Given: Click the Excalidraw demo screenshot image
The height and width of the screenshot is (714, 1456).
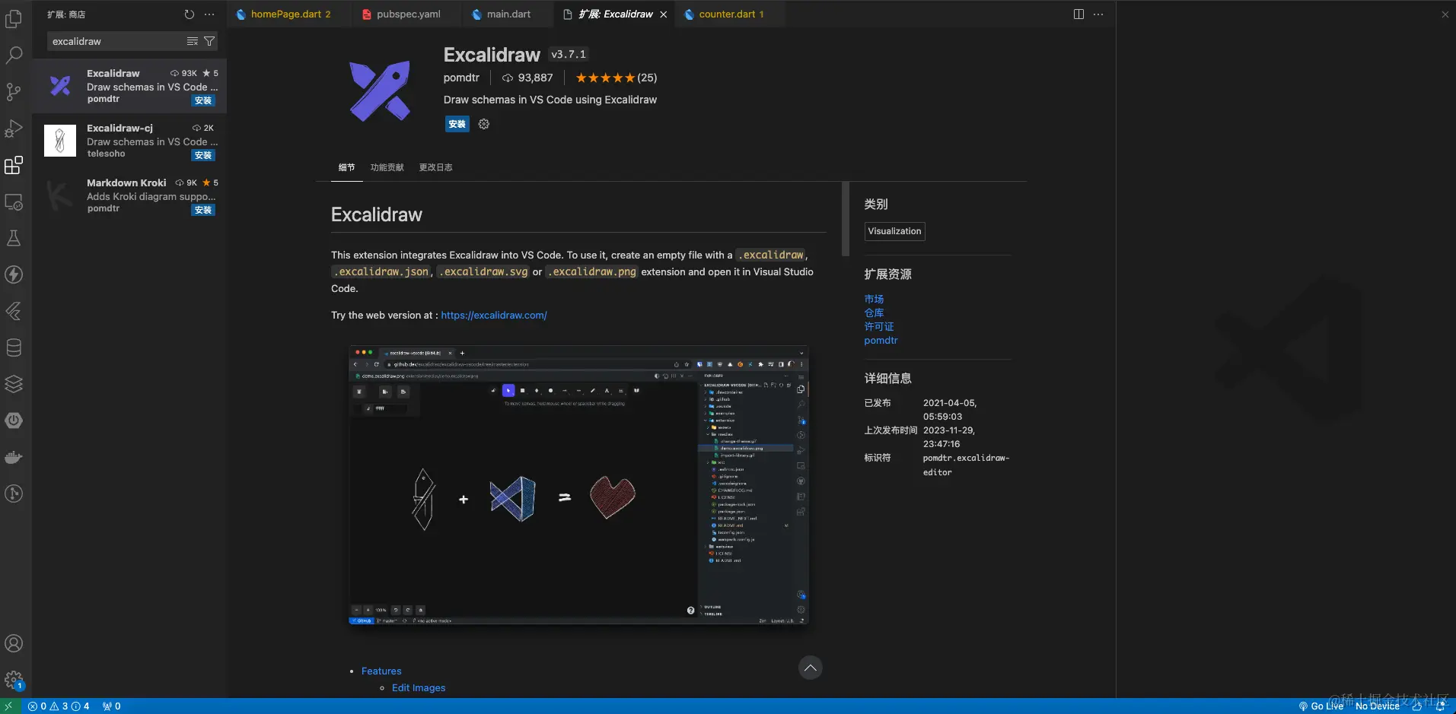Looking at the screenshot, I should (x=578, y=485).
